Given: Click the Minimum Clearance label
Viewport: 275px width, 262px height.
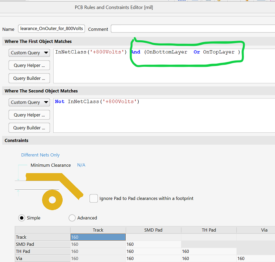Looking at the screenshot, I should coord(50,165).
